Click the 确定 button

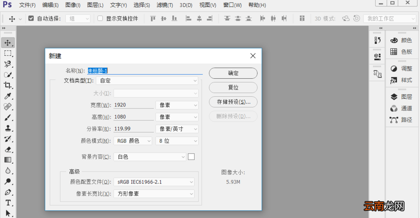(233, 73)
